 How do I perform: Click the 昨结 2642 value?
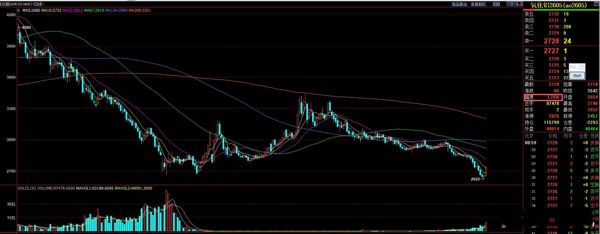coord(593,91)
